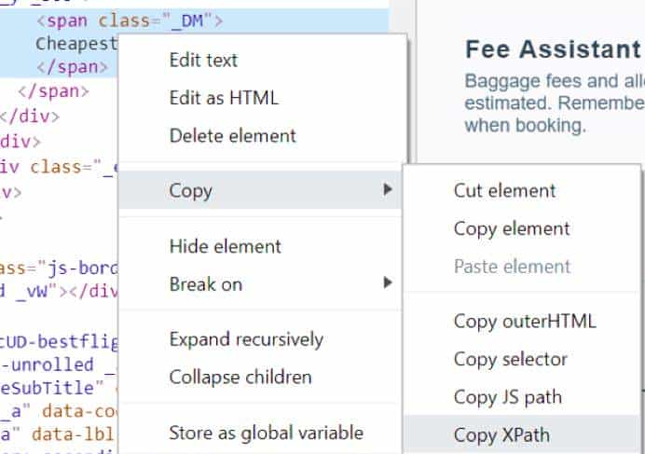The width and height of the screenshot is (645, 454).
Task: Choose Collapse children option
Action: point(240,378)
